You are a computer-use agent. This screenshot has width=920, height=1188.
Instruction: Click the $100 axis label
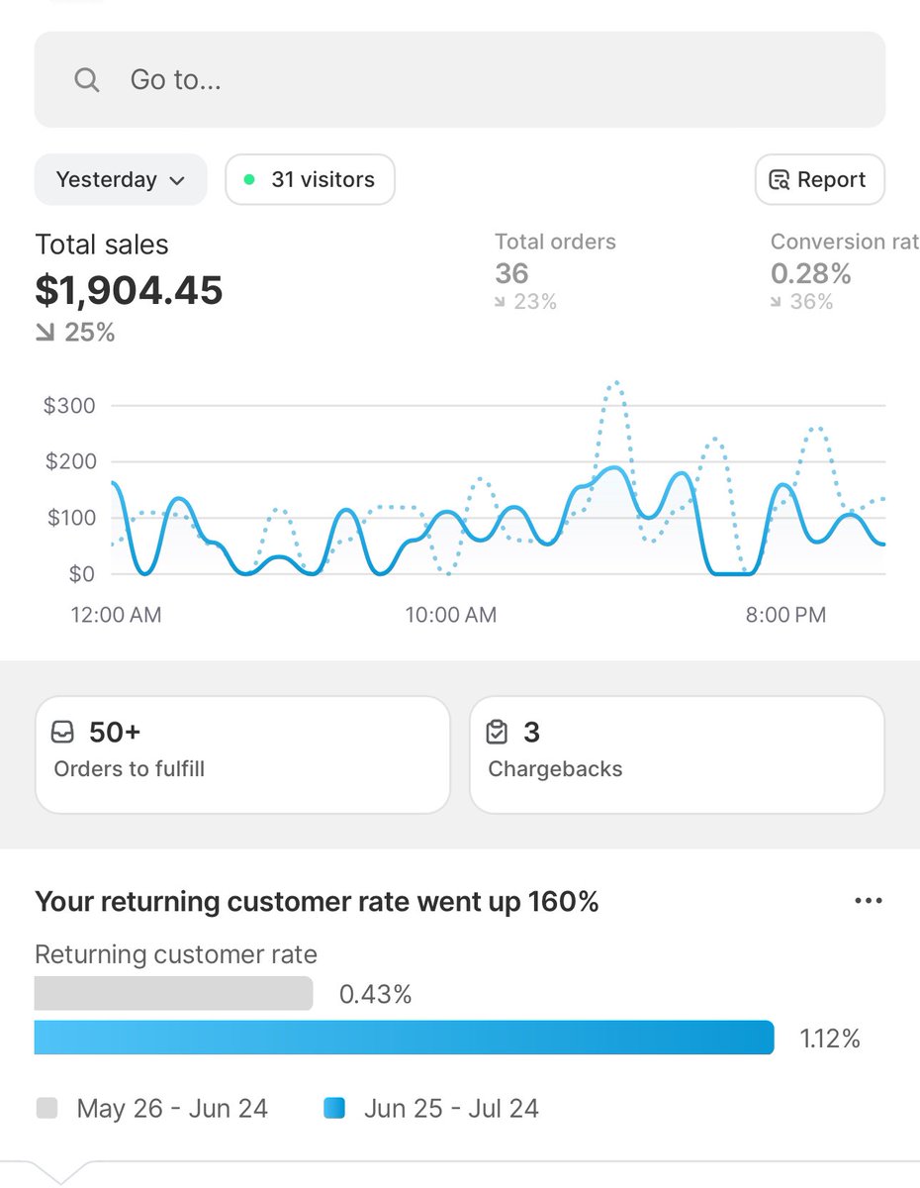point(69,518)
